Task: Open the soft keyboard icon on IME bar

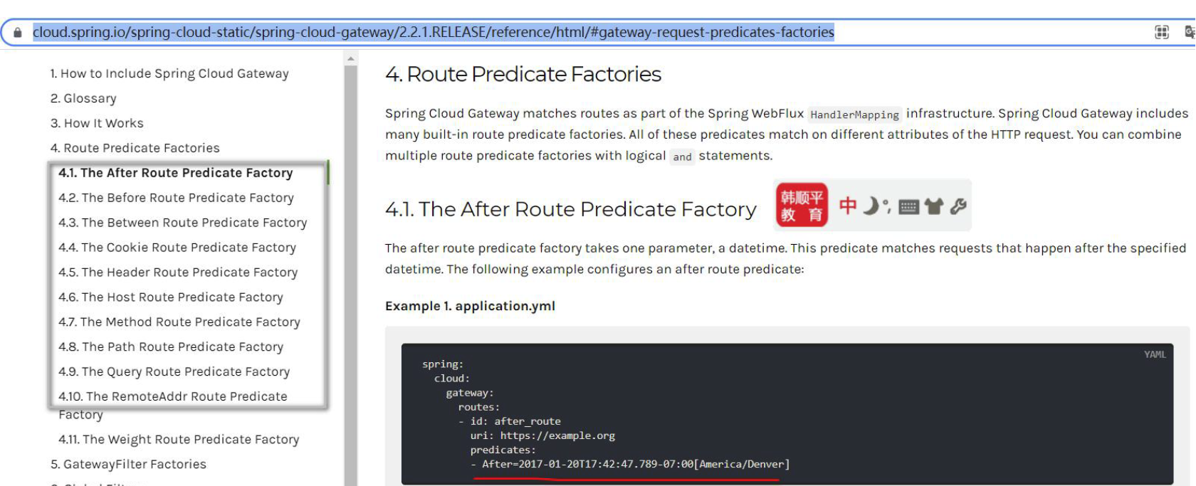Action: [908, 207]
